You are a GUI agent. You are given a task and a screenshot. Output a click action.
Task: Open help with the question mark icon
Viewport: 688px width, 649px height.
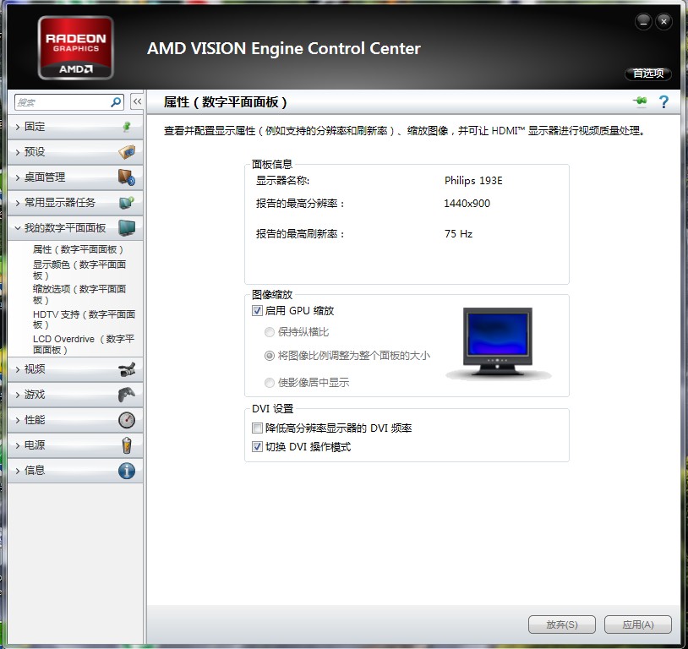(663, 101)
